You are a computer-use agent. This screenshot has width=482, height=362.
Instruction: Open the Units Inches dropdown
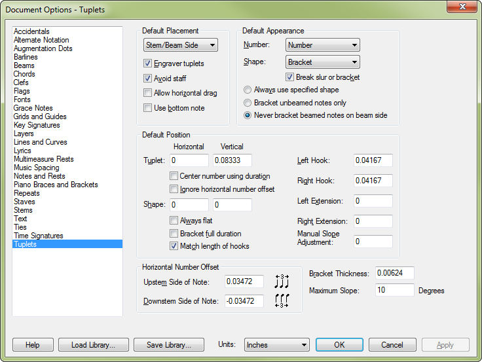pos(276,345)
